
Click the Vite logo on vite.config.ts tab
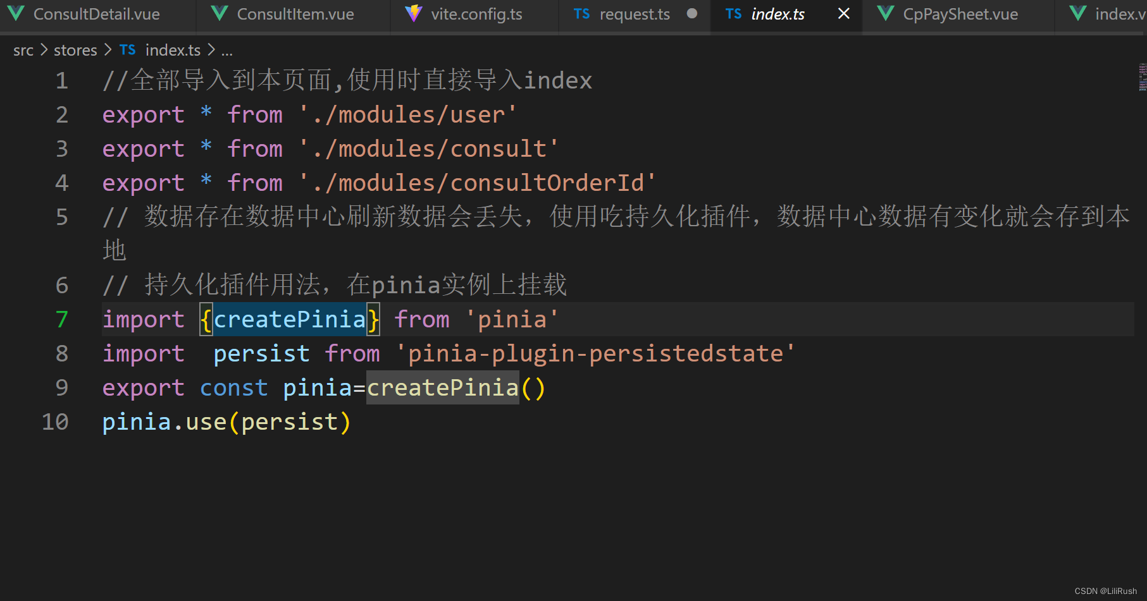click(x=413, y=13)
